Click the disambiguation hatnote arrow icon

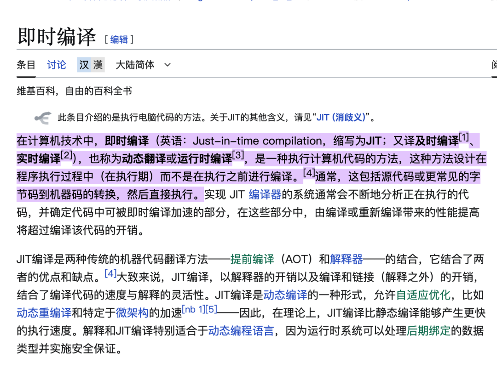(41, 117)
